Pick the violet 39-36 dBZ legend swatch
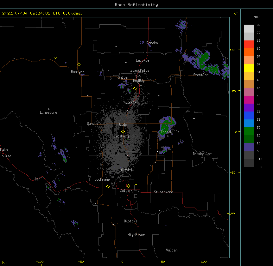273x266 pixels. pos(249,108)
